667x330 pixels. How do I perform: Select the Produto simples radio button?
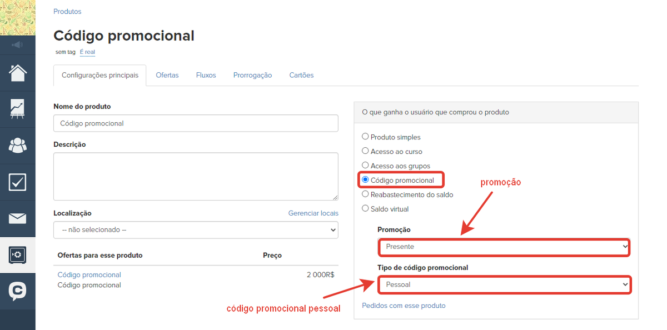click(x=365, y=137)
